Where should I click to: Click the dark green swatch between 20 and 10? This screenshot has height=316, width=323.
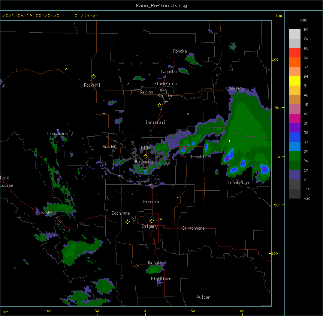tap(295, 165)
